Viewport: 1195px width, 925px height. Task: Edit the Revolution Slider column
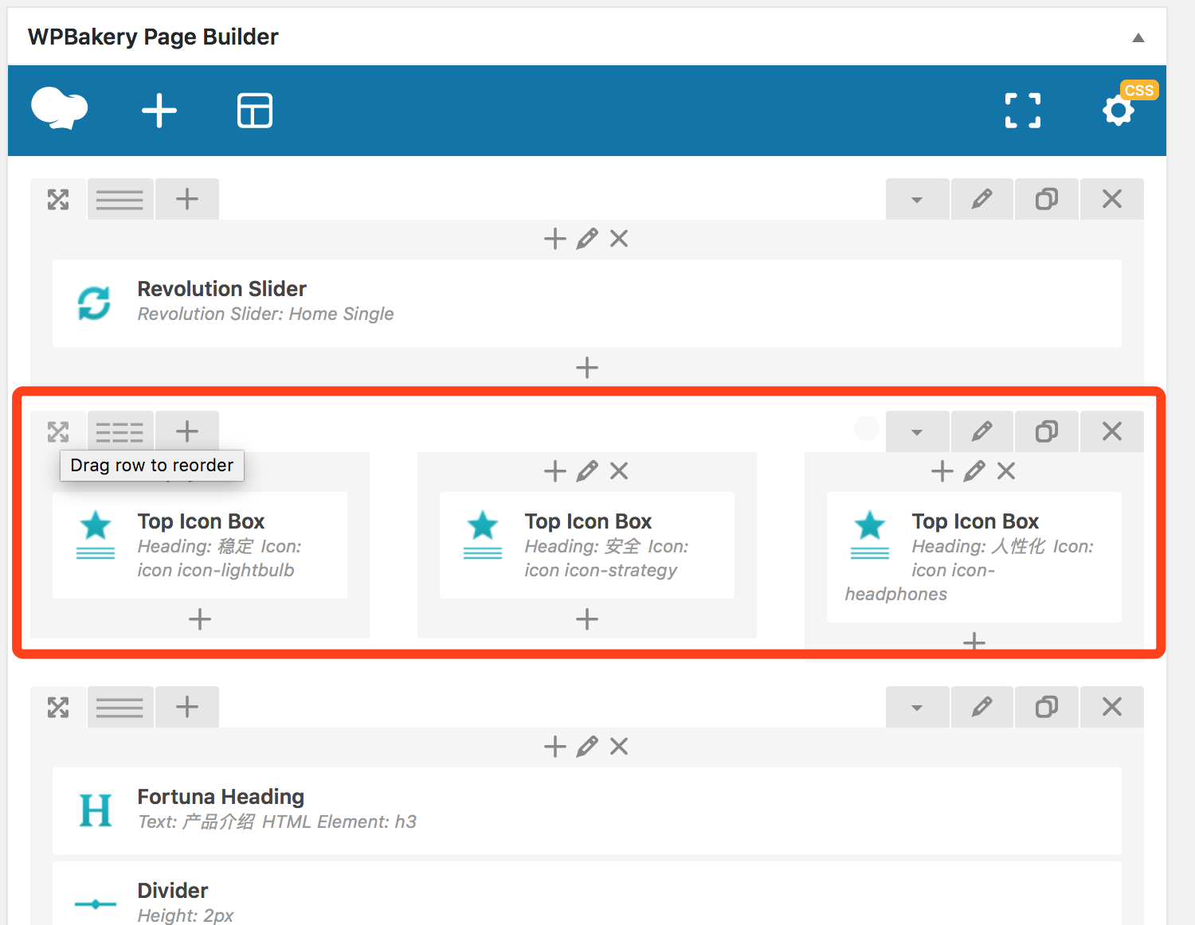tap(587, 238)
